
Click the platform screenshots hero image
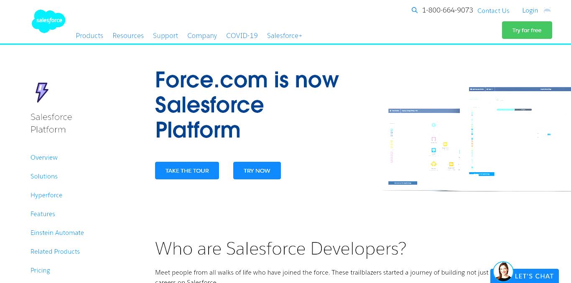pos(477,139)
